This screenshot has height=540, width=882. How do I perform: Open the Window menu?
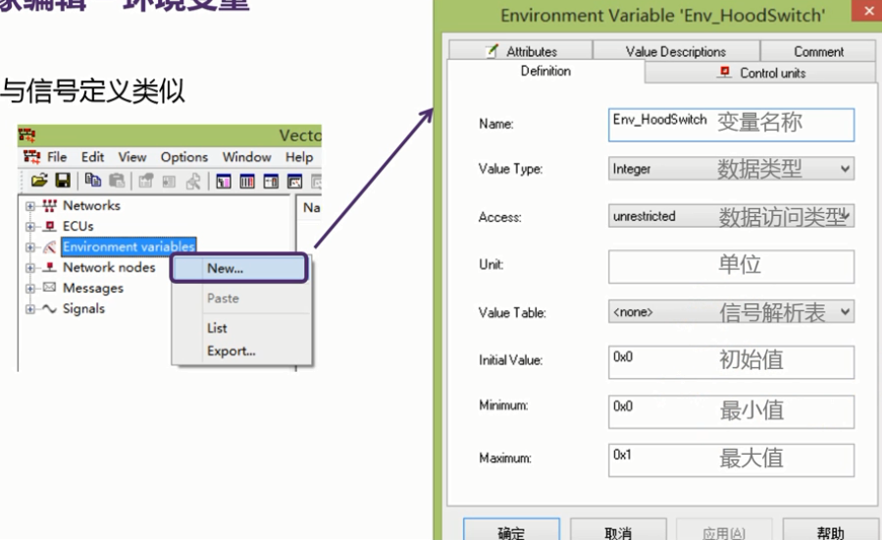click(247, 157)
